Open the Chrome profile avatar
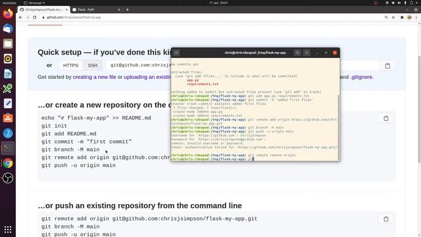Screen dimensions: 421x237 click(x=409, y=17)
